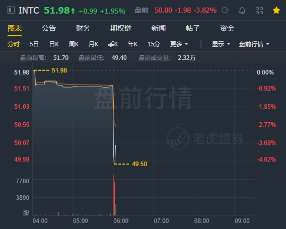Open the 资金 tab
The height and width of the screenshot is (229, 286).
pyautogui.click(x=227, y=28)
